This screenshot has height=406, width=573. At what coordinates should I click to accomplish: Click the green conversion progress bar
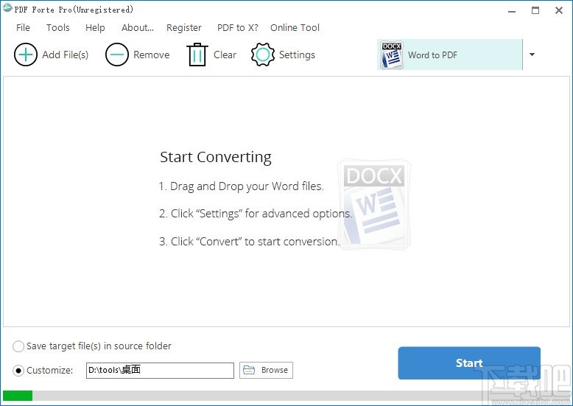(18, 396)
